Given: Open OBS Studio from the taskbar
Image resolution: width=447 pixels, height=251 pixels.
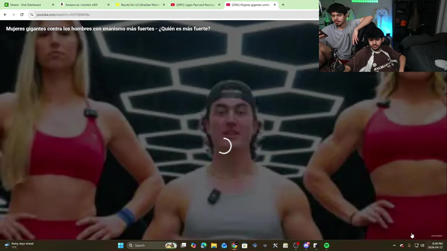Looking at the screenshot, I should tap(296, 245).
